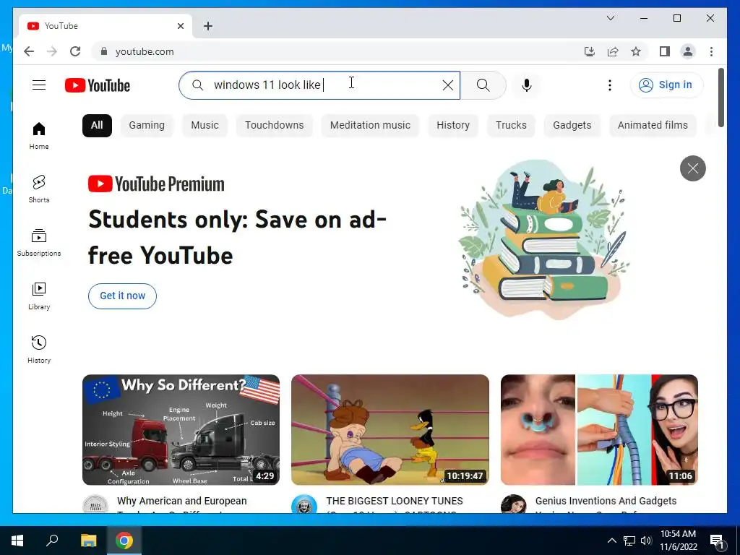
Task: Open the Looney Tunes video thumbnail
Action: (390, 430)
